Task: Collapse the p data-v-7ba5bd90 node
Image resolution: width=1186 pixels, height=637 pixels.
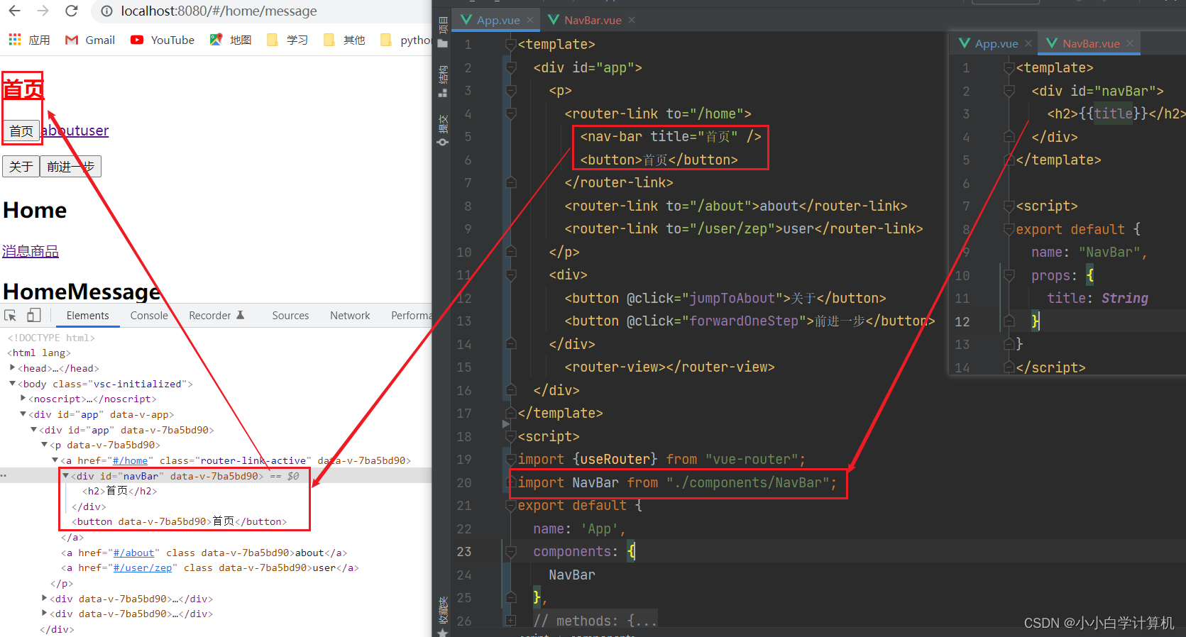Action: coord(44,445)
